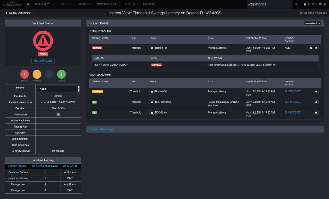
Task: Click the info icon in BOS-Linux row
Action: pyautogui.click(x=316, y=112)
